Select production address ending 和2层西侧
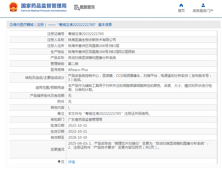The height and width of the screenshot is (170, 222). [101, 52]
